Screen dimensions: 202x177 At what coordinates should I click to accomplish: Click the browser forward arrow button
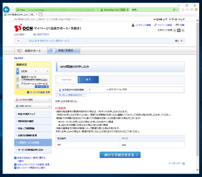[x=12, y=10]
